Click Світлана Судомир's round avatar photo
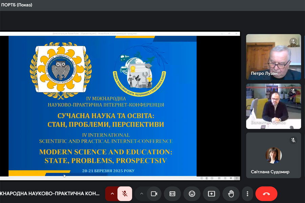This screenshot has height=203, width=305. (273, 155)
